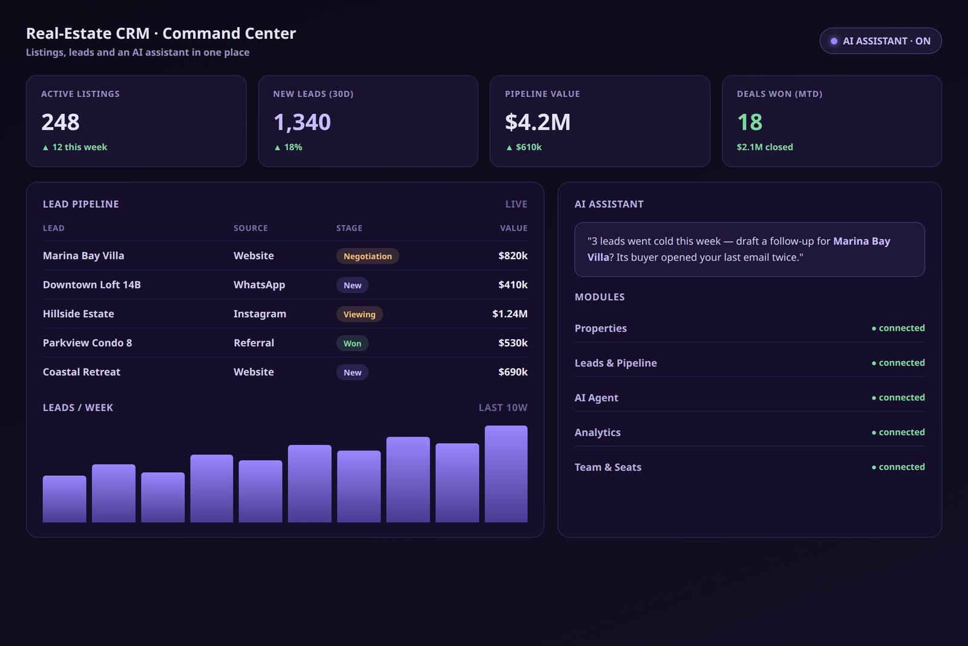Click the WhatsApp source cell

(x=260, y=285)
